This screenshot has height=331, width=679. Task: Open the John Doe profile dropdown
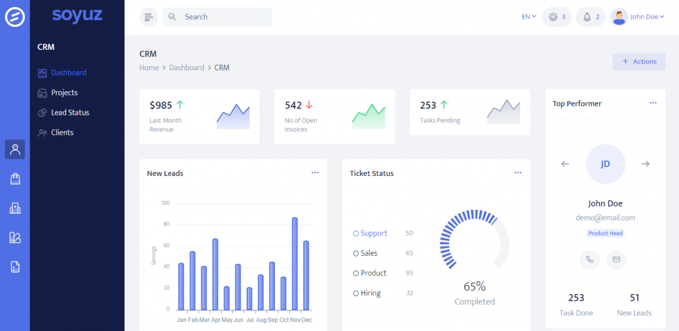tap(638, 17)
